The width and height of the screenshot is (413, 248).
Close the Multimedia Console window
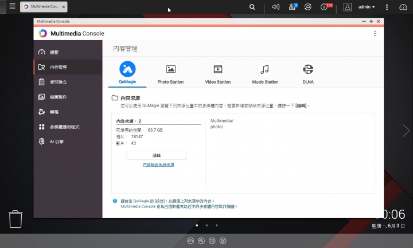point(378,21)
